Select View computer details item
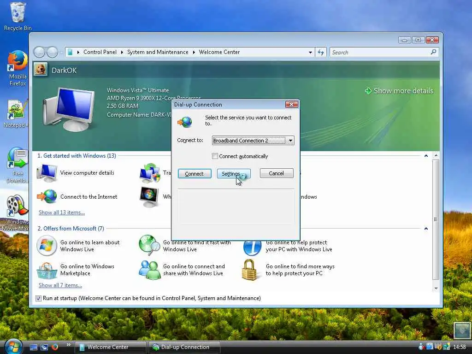The width and height of the screenshot is (472, 354). click(87, 173)
